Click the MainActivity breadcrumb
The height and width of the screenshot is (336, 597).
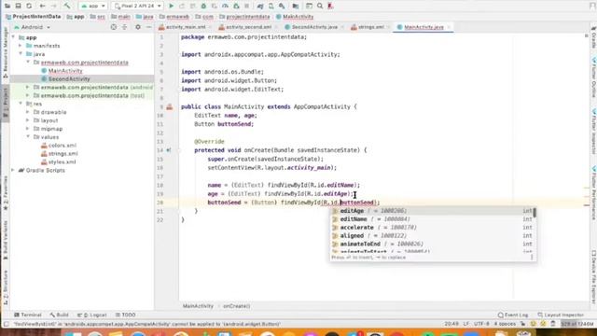pyautogui.click(x=295, y=17)
